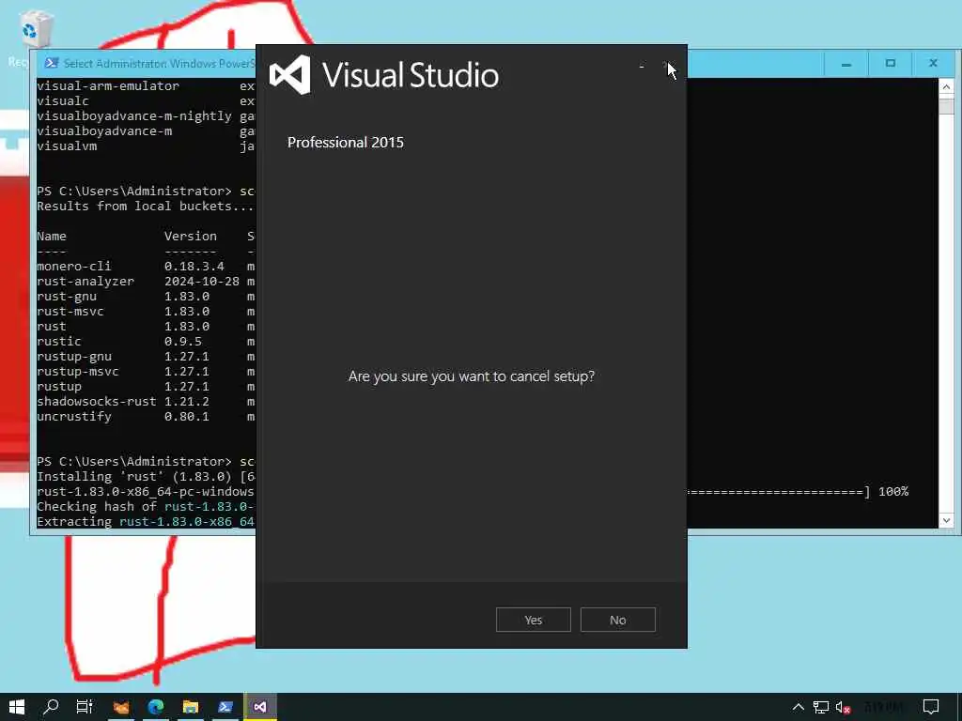The image size is (962, 721).
Task: Switch to PowerShell via taskbar icon
Action: coord(225,707)
